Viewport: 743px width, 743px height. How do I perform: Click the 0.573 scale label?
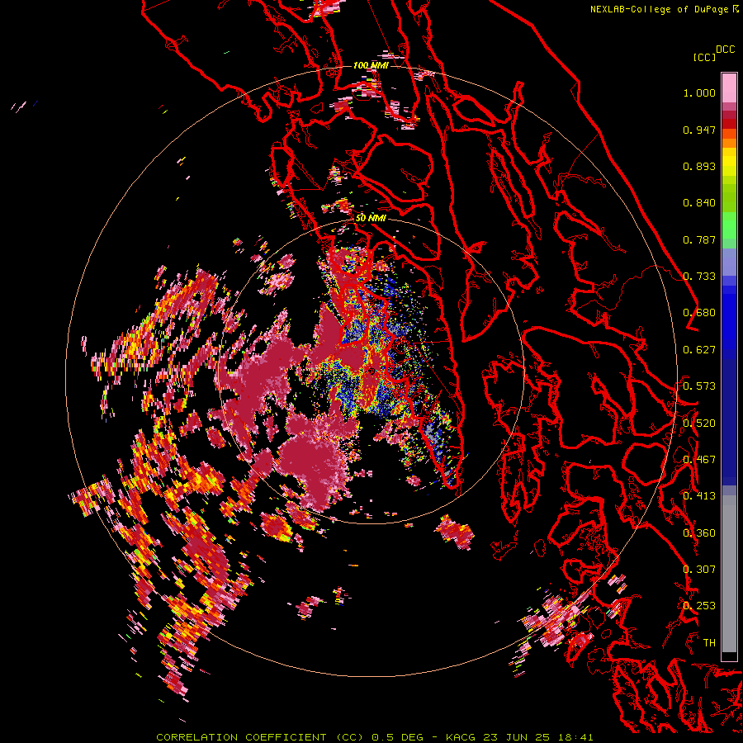[x=699, y=386]
